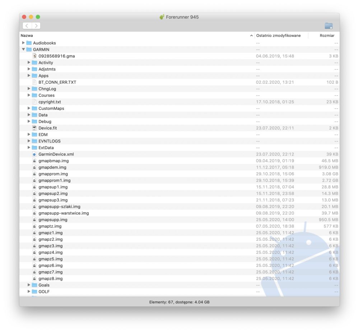Click the forward navigation arrow
This screenshot has width=359, height=332.
36,25
